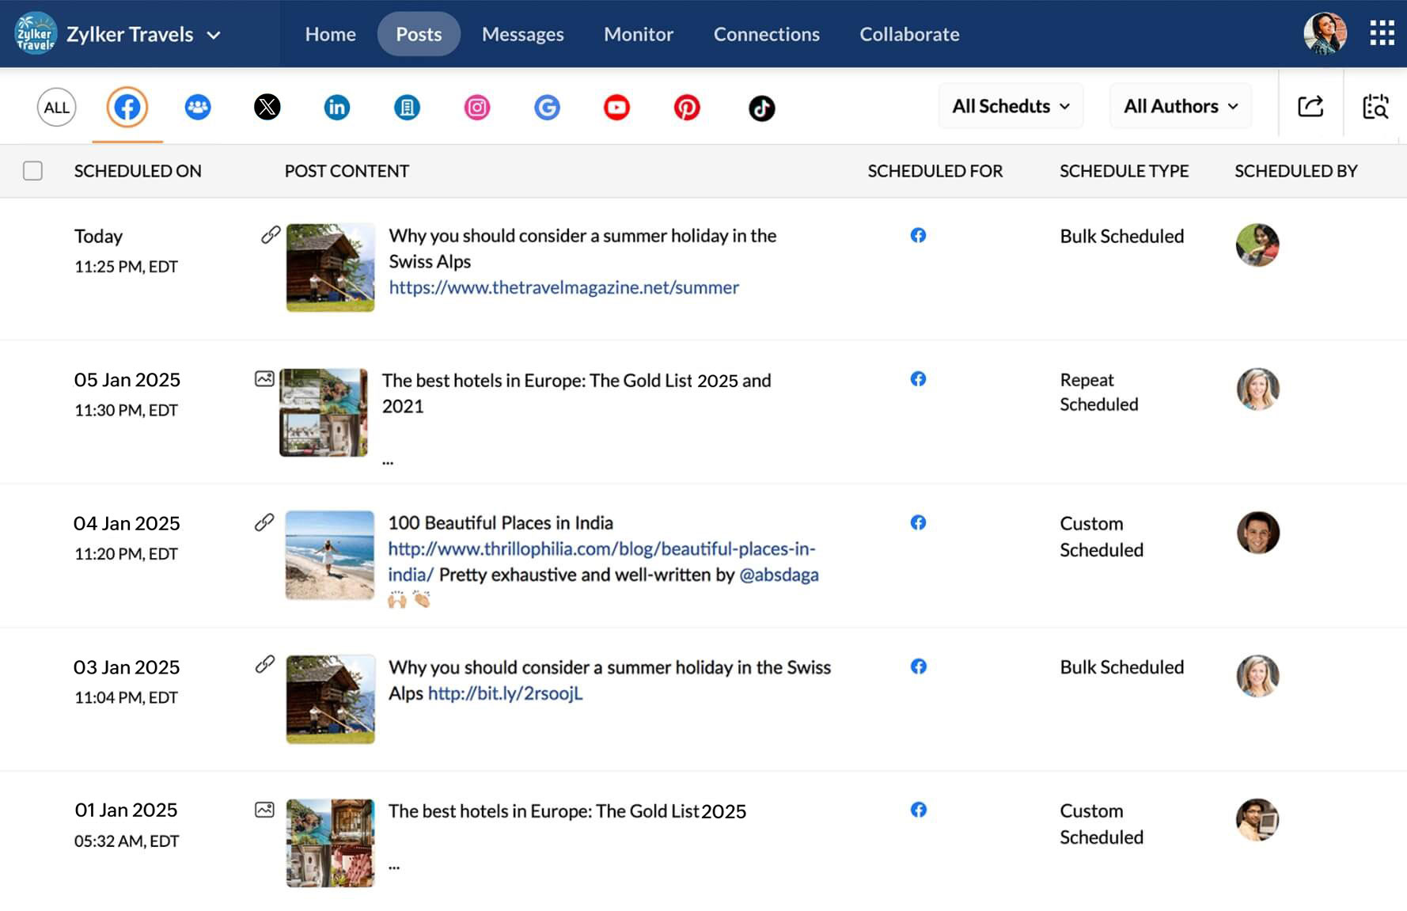Toggle the select-all posts checkbox
This screenshot has width=1407, height=911.
(x=32, y=170)
